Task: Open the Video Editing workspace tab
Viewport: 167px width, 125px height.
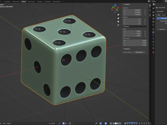Action: (x=56, y=2)
